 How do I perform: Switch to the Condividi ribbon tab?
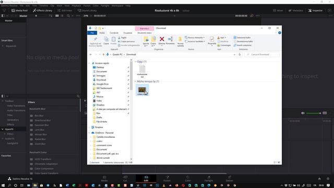[114, 33]
